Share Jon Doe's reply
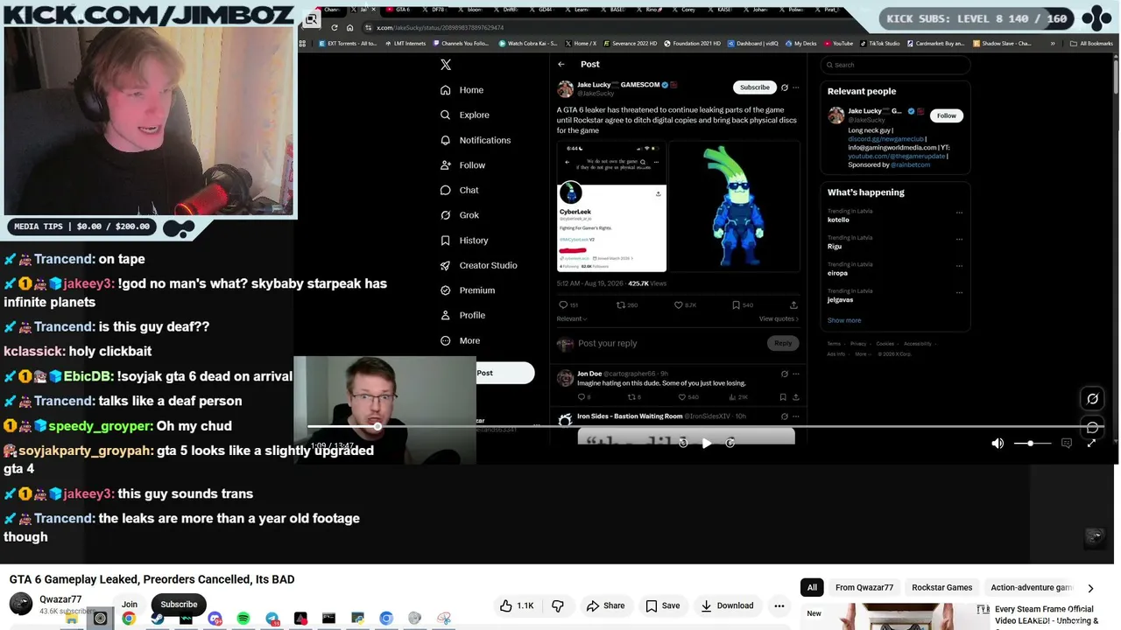Screen dimensions: 1121x630 (794, 397)
